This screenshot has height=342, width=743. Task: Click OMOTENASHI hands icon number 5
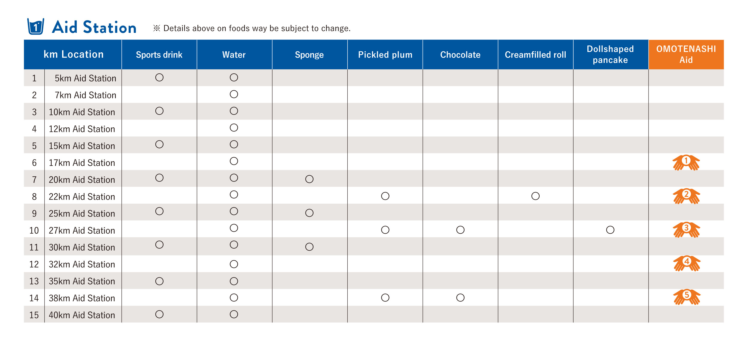[687, 297]
